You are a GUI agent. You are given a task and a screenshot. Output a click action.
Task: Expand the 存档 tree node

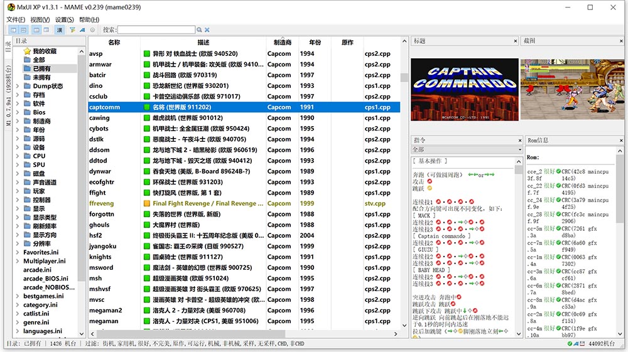point(17,95)
